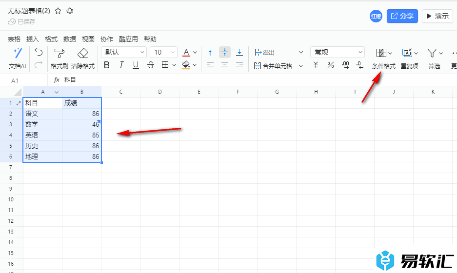The image size is (457, 273).
Task: Redo the last undone action
Action: 39,64
